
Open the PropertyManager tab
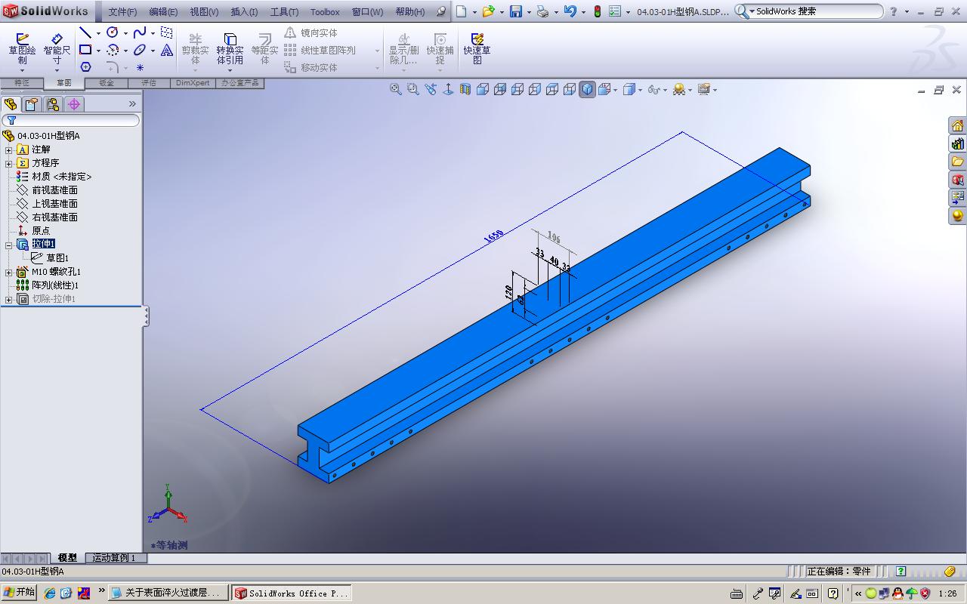point(31,104)
